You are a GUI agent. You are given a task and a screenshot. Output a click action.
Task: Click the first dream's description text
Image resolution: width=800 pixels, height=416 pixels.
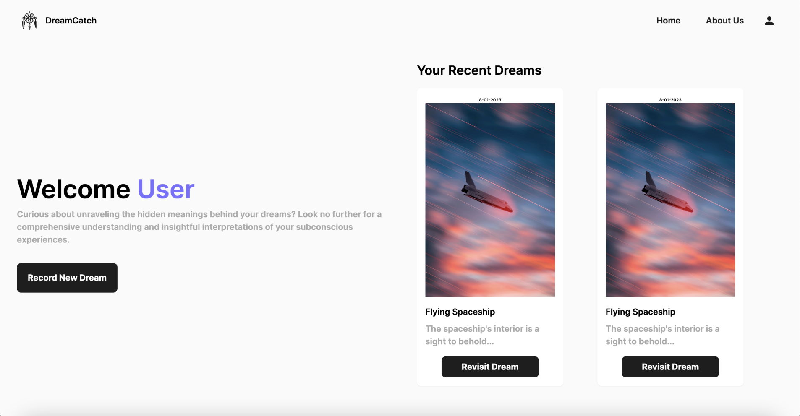(x=482, y=335)
